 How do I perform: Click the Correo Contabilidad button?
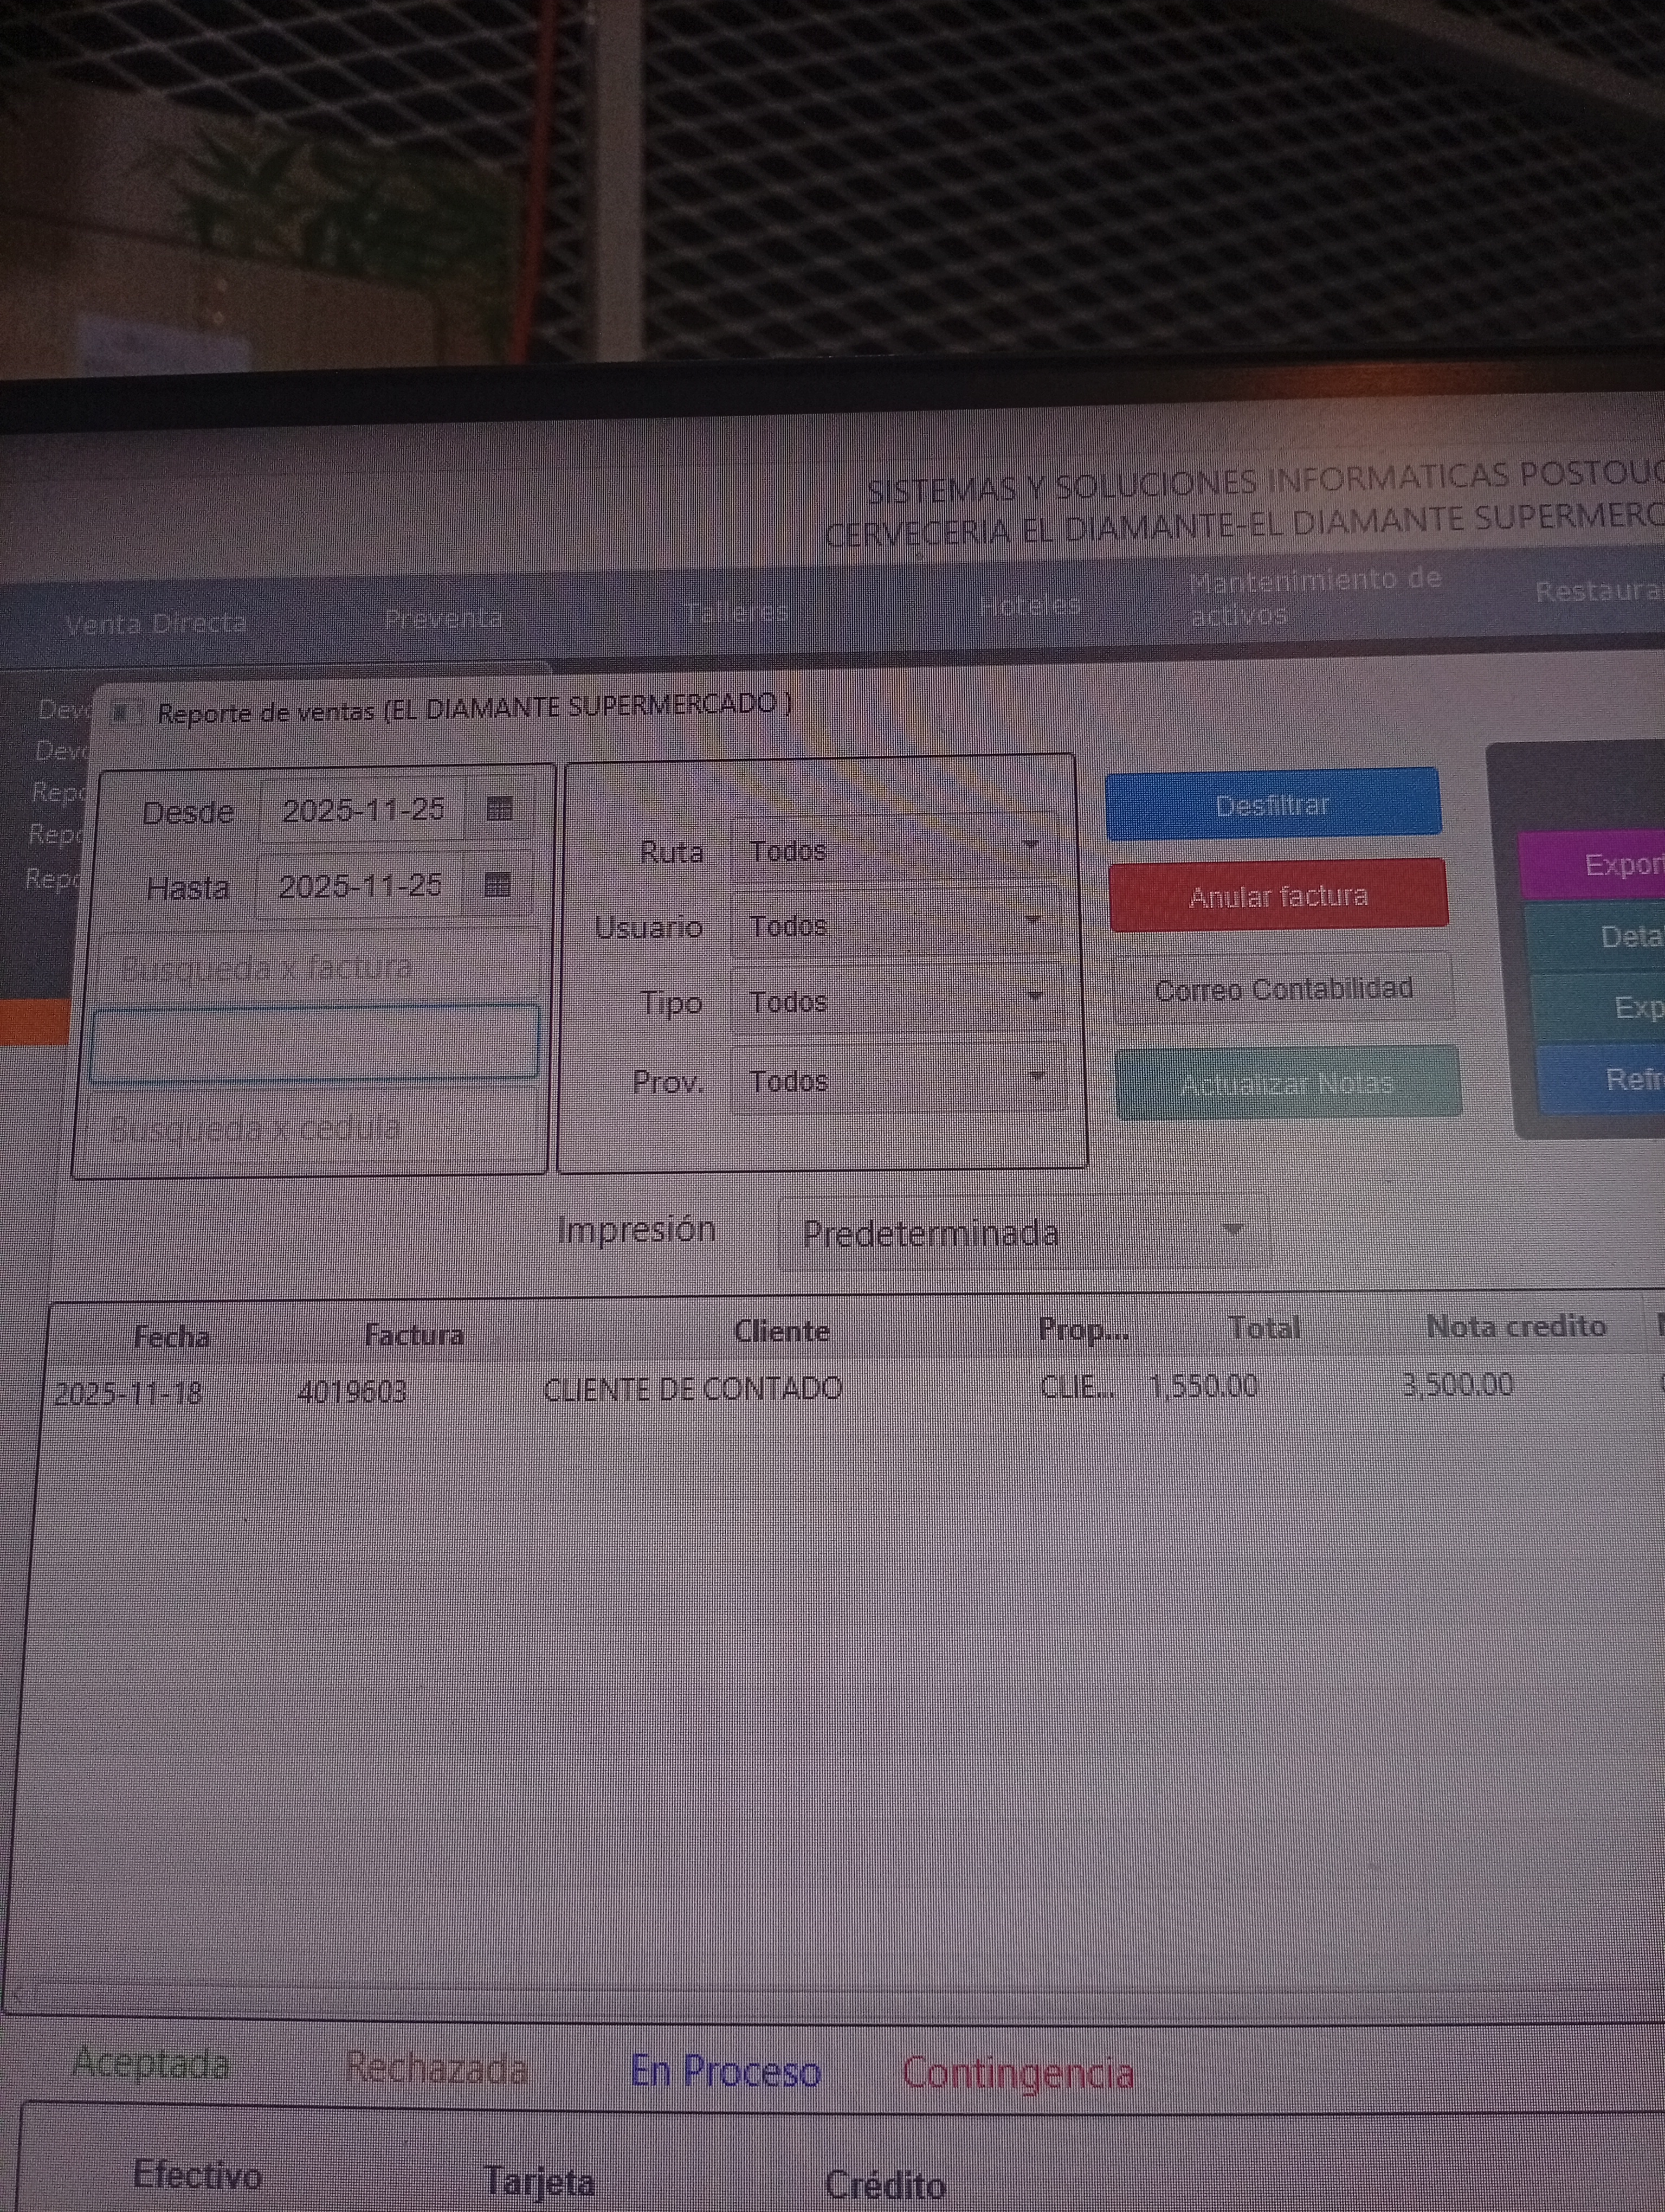pyautogui.click(x=1283, y=990)
